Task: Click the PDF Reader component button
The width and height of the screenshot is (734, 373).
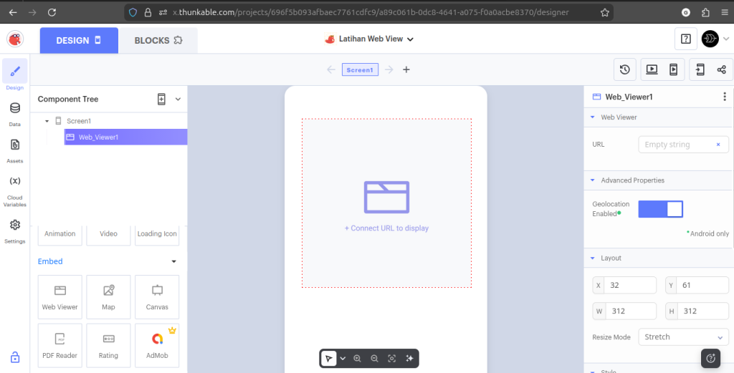Action: (59, 344)
